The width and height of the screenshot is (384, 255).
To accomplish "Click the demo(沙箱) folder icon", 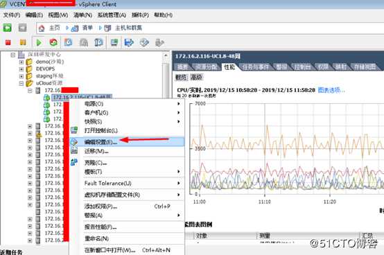I will pos(29,62).
